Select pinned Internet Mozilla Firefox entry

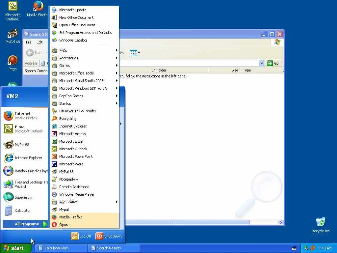click(x=25, y=116)
